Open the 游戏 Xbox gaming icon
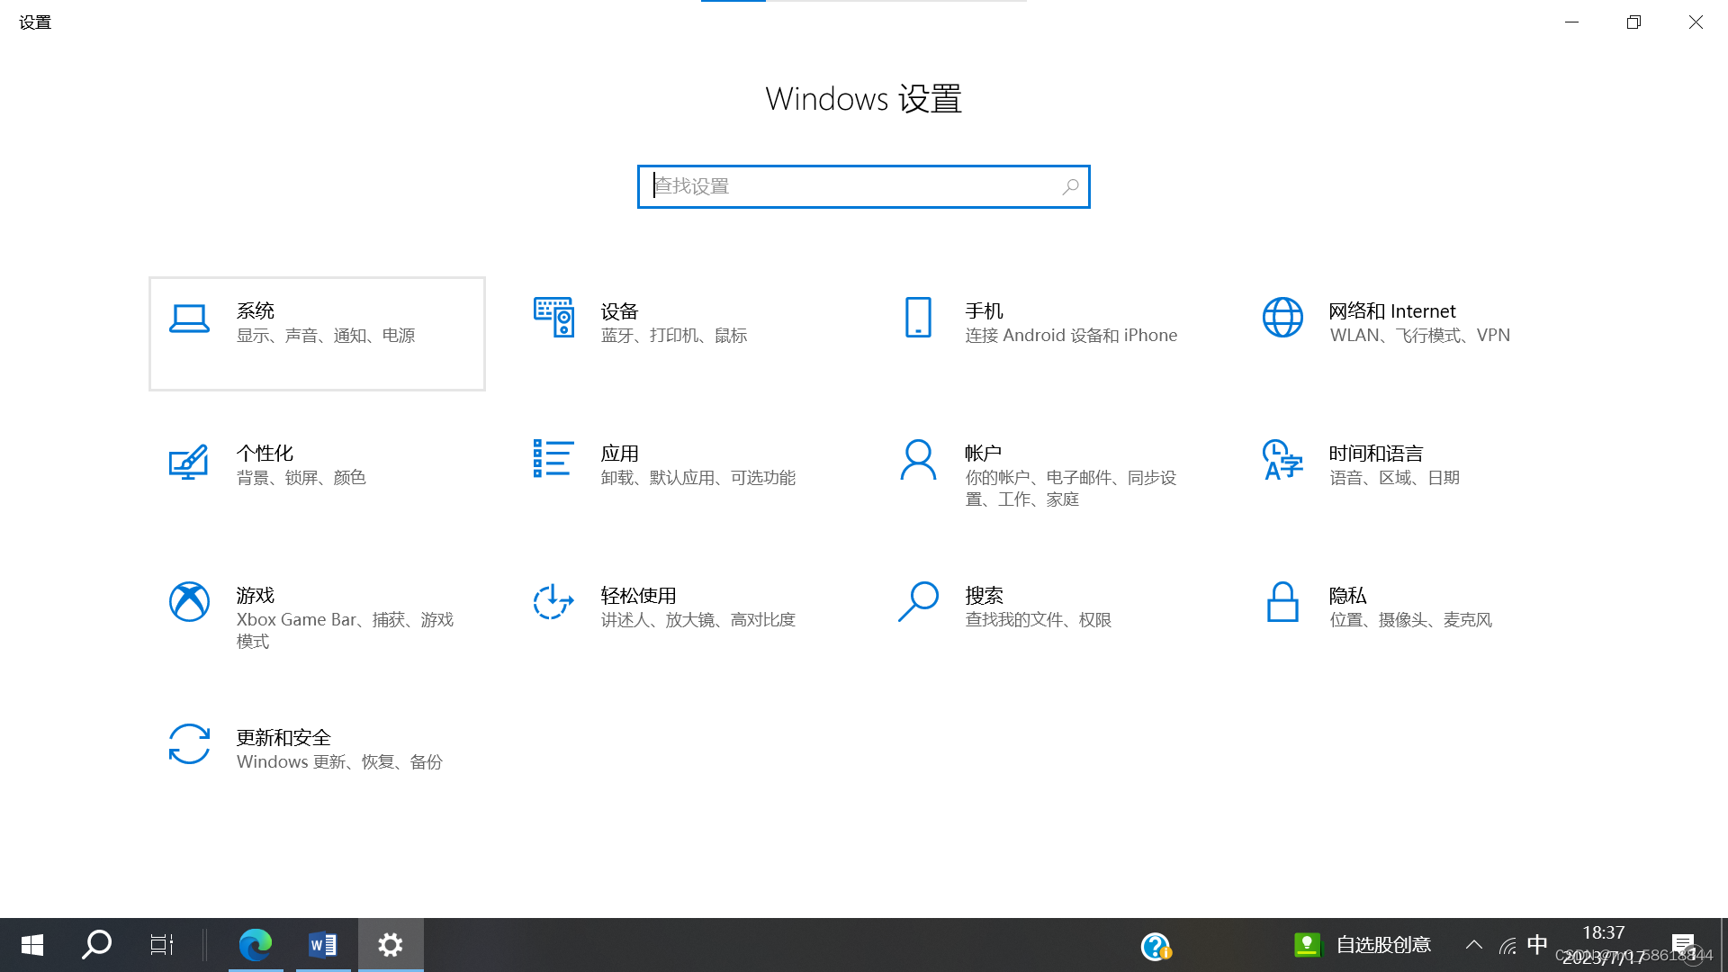This screenshot has width=1728, height=972. pos(189,601)
